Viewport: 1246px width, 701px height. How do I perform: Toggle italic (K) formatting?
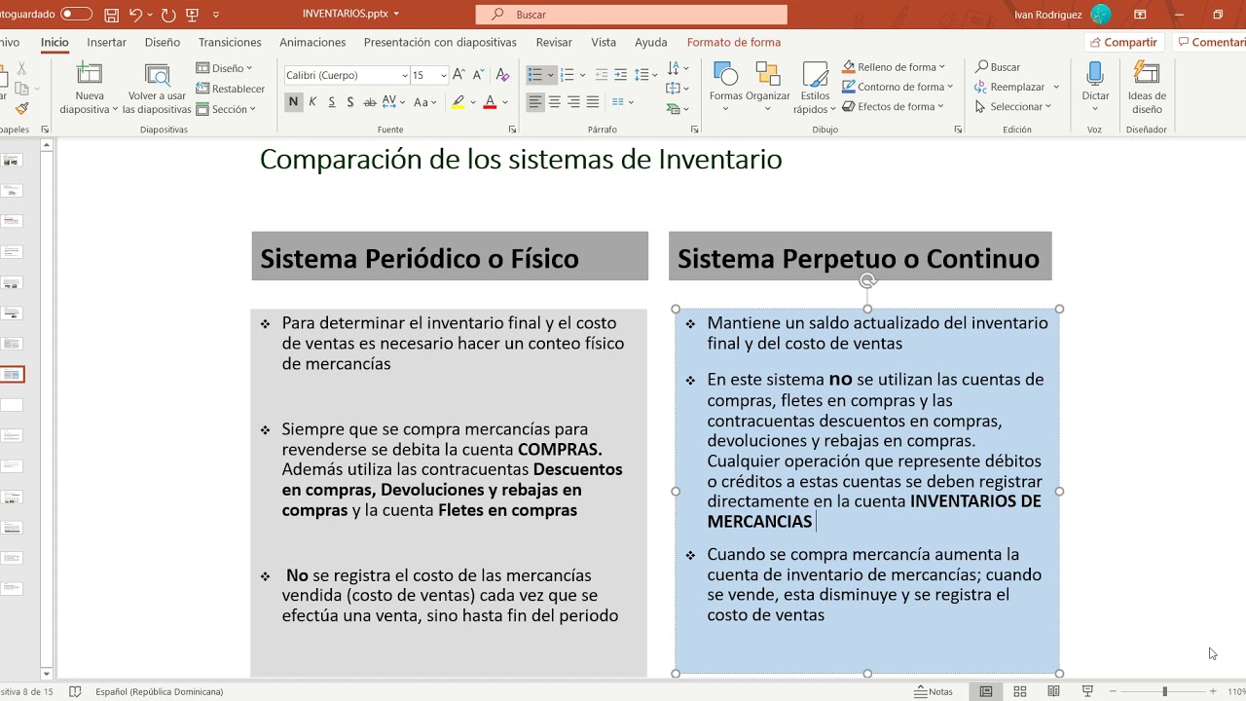312,102
